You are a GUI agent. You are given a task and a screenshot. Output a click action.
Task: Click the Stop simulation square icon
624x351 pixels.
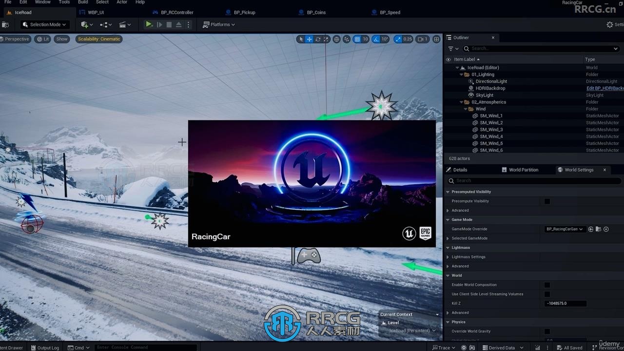(169, 24)
